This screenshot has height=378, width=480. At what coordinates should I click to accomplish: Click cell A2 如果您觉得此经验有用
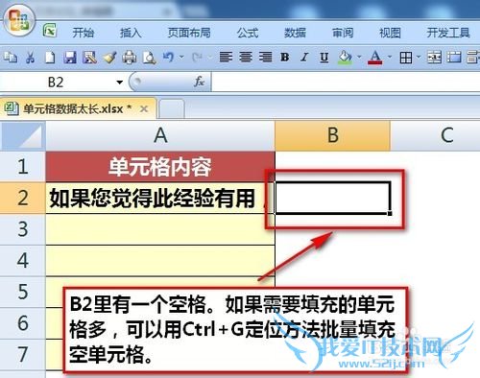tap(160, 198)
